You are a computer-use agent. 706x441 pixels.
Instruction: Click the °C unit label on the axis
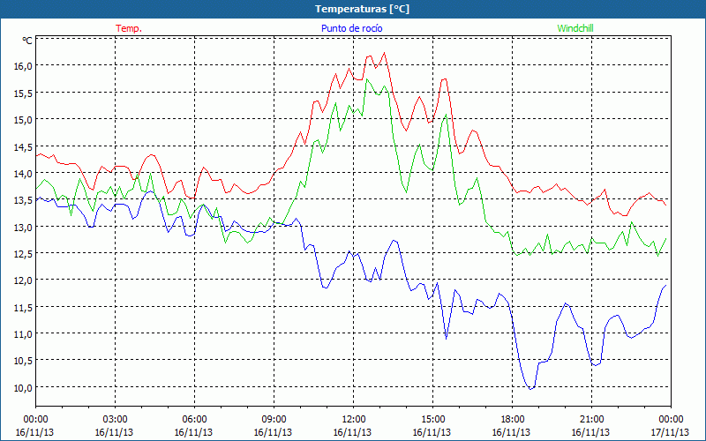[x=27, y=41]
